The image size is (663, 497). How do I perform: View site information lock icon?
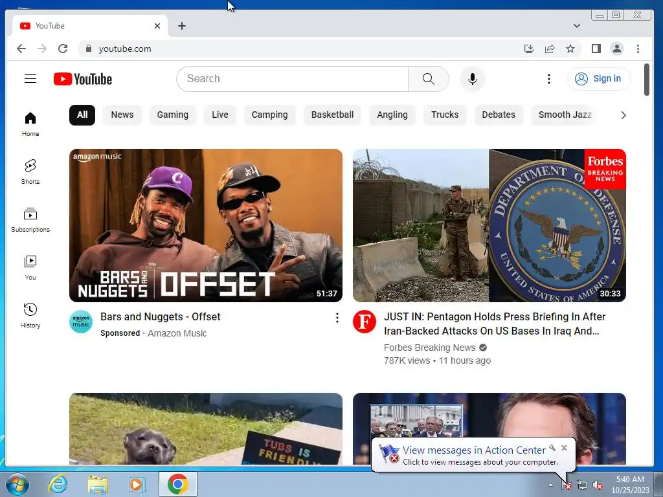(x=88, y=49)
